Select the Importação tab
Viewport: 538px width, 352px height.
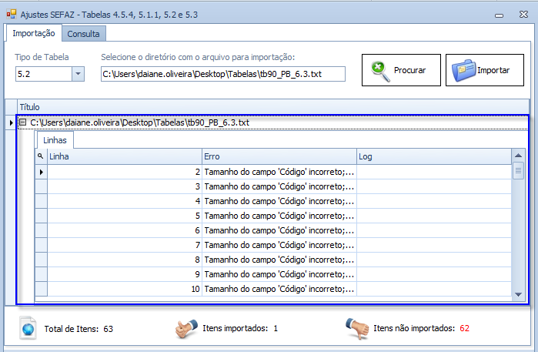click(x=33, y=33)
